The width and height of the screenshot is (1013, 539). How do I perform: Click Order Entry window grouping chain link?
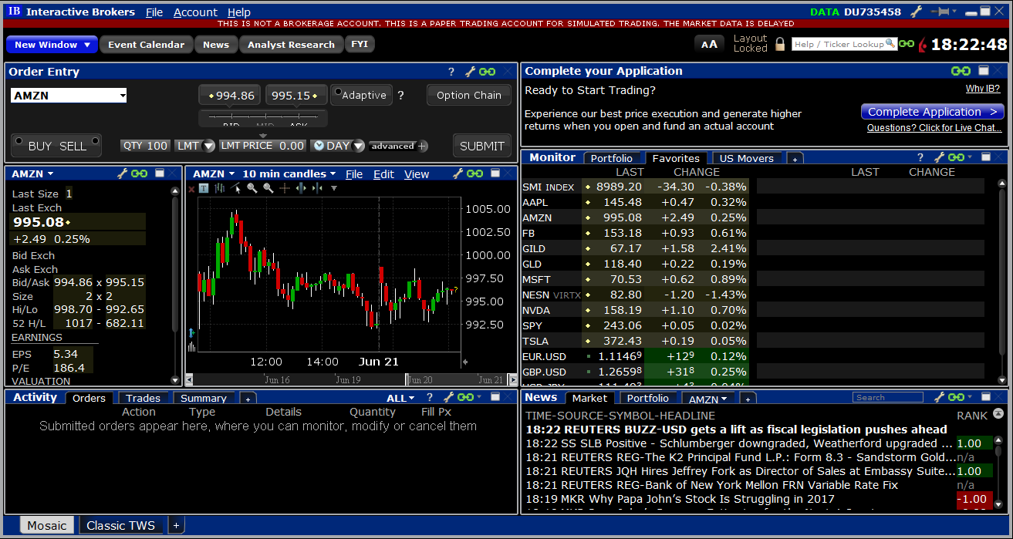tap(487, 72)
